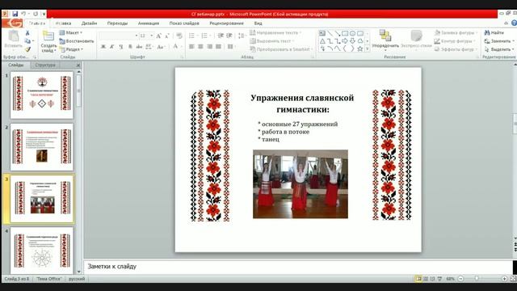Click the Format Painter brush icon
The height and width of the screenshot is (291, 517).
[27, 49]
